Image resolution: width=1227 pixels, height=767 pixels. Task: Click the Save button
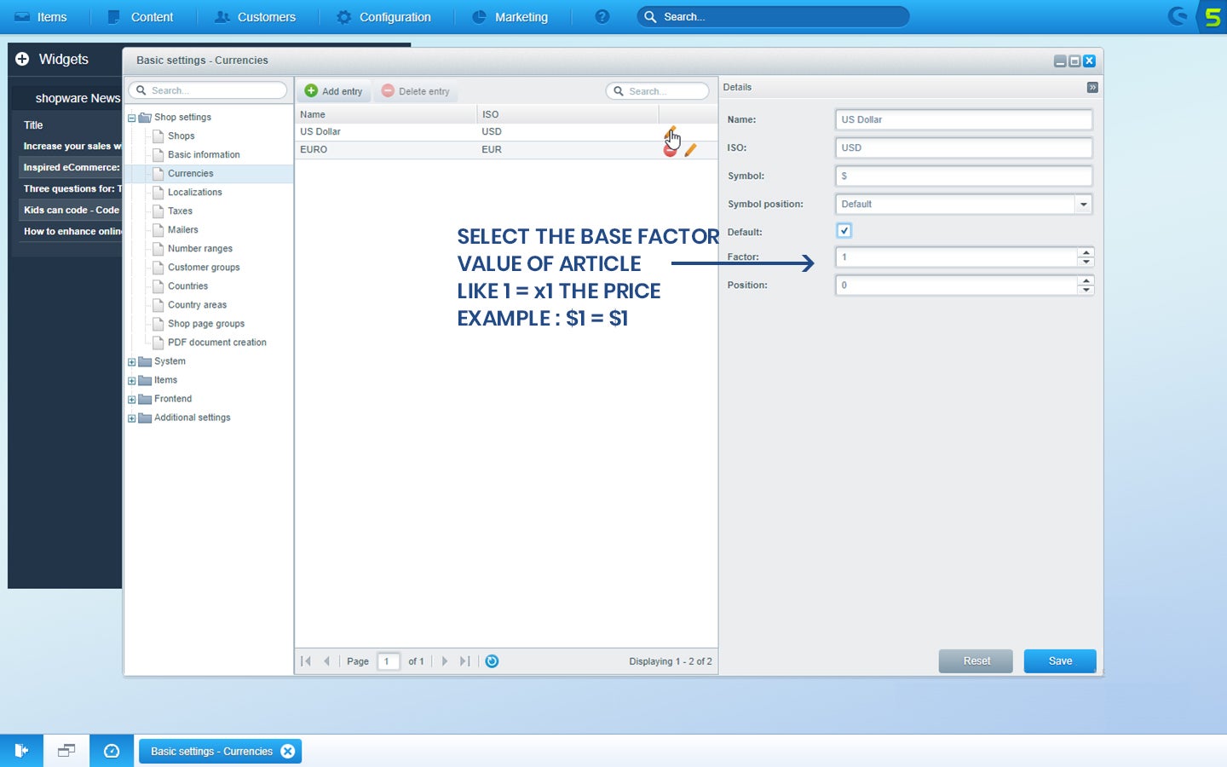point(1060,661)
